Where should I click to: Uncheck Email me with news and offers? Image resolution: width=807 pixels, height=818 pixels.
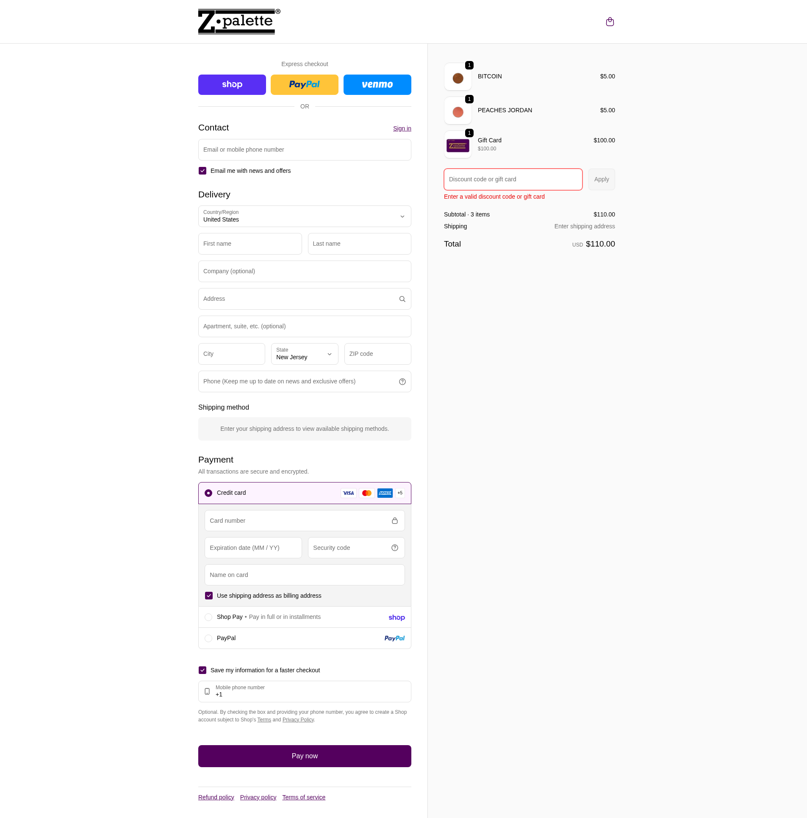pos(202,171)
